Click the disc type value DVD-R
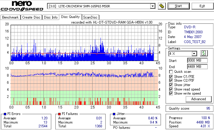 pos(190,27)
